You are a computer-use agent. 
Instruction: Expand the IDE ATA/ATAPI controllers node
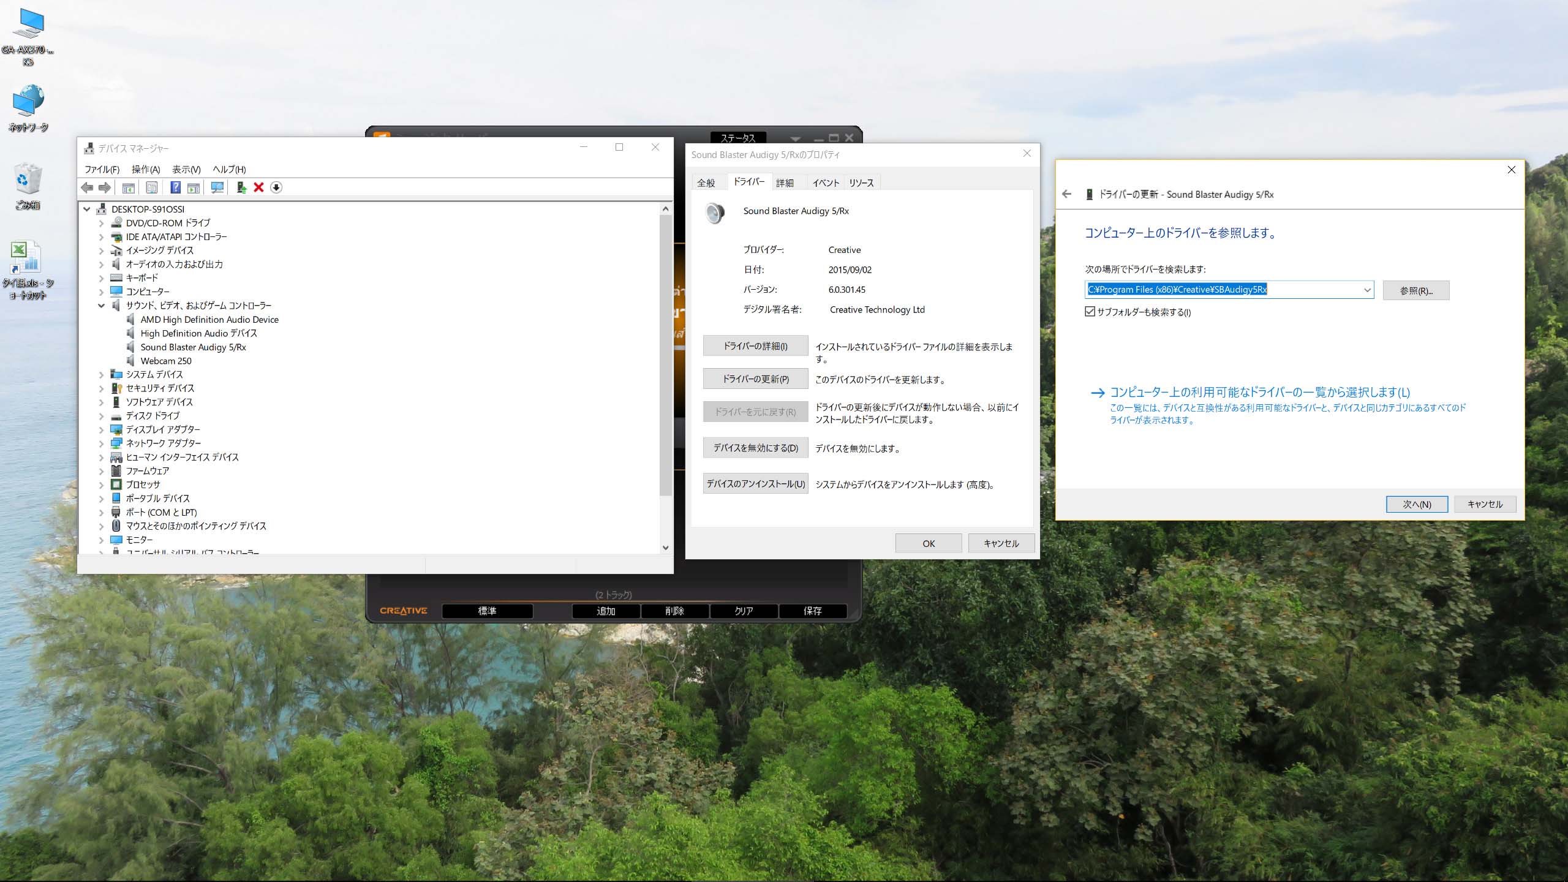(102, 237)
